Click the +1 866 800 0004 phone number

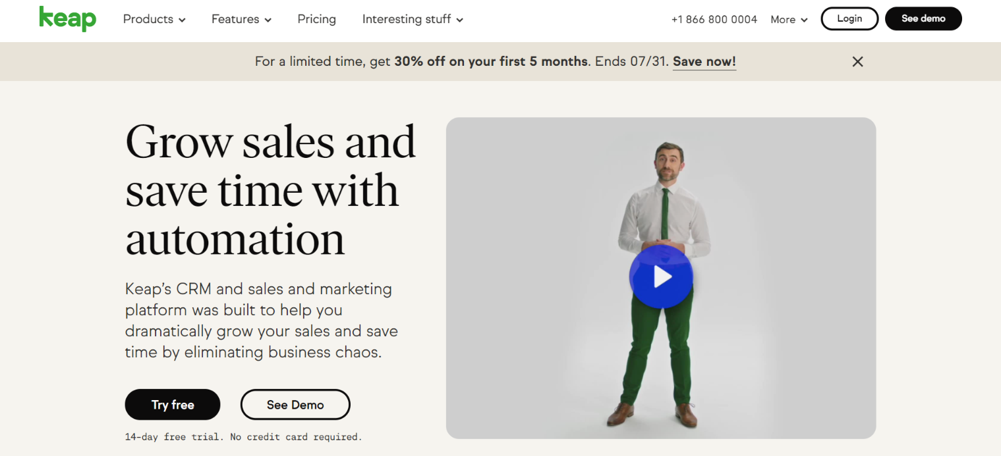714,20
